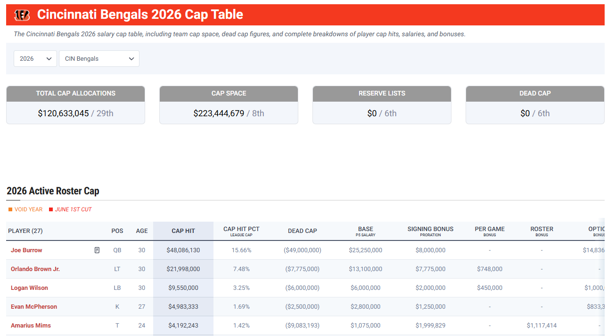Viewport: 607px width, 336px height.
Task: Open Orlando Brown Jr. player page
Action: (35, 269)
